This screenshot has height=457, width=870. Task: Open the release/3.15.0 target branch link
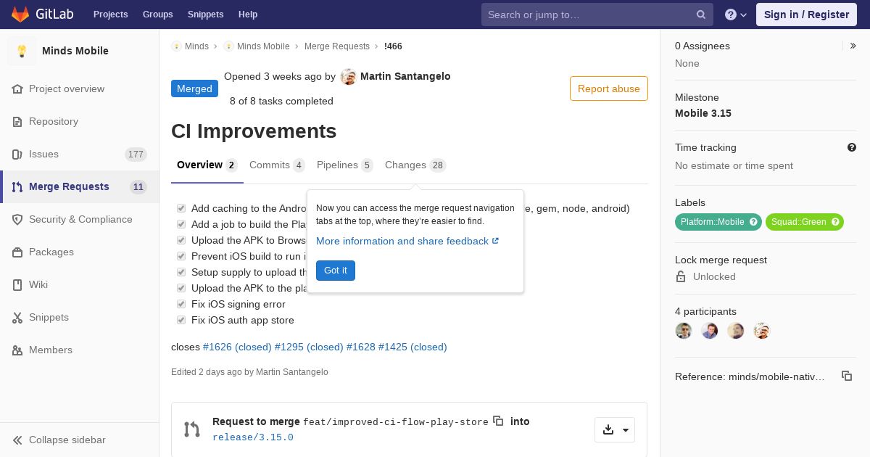[x=253, y=437]
